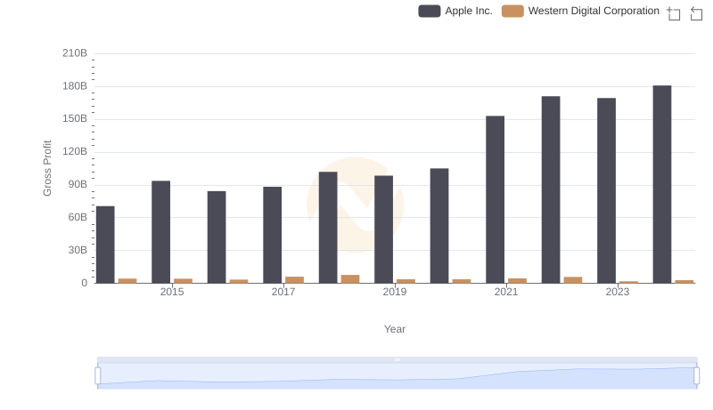Click the 2015 x-axis label

[172, 292]
